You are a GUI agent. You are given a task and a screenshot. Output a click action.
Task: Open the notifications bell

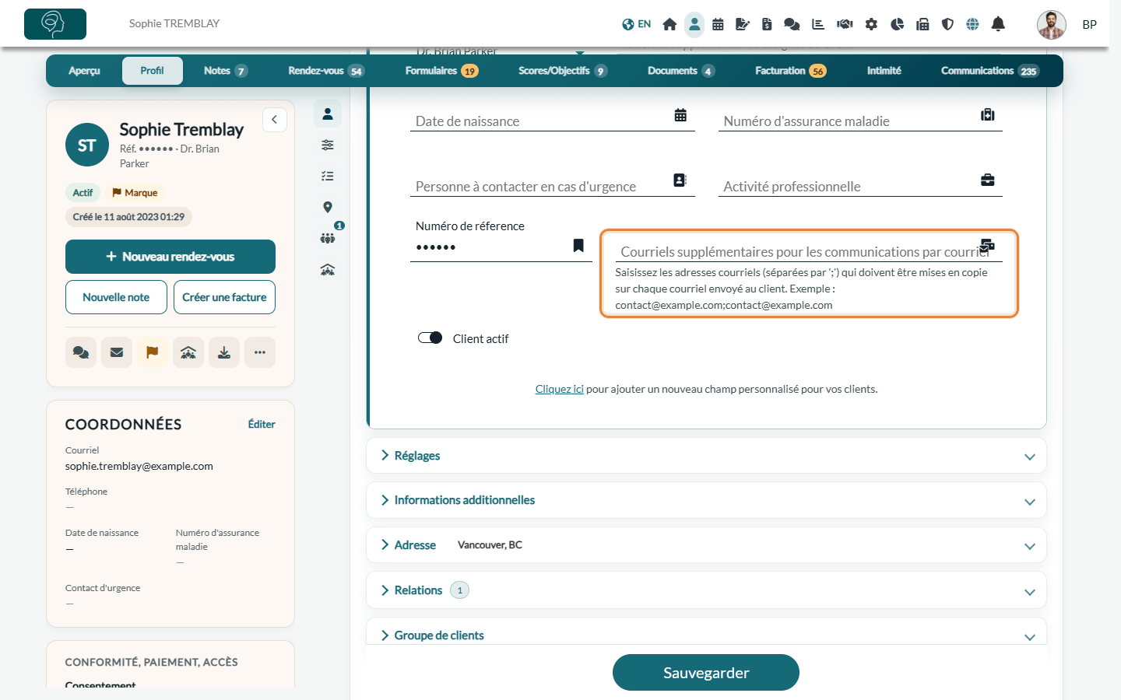tap(998, 24)
